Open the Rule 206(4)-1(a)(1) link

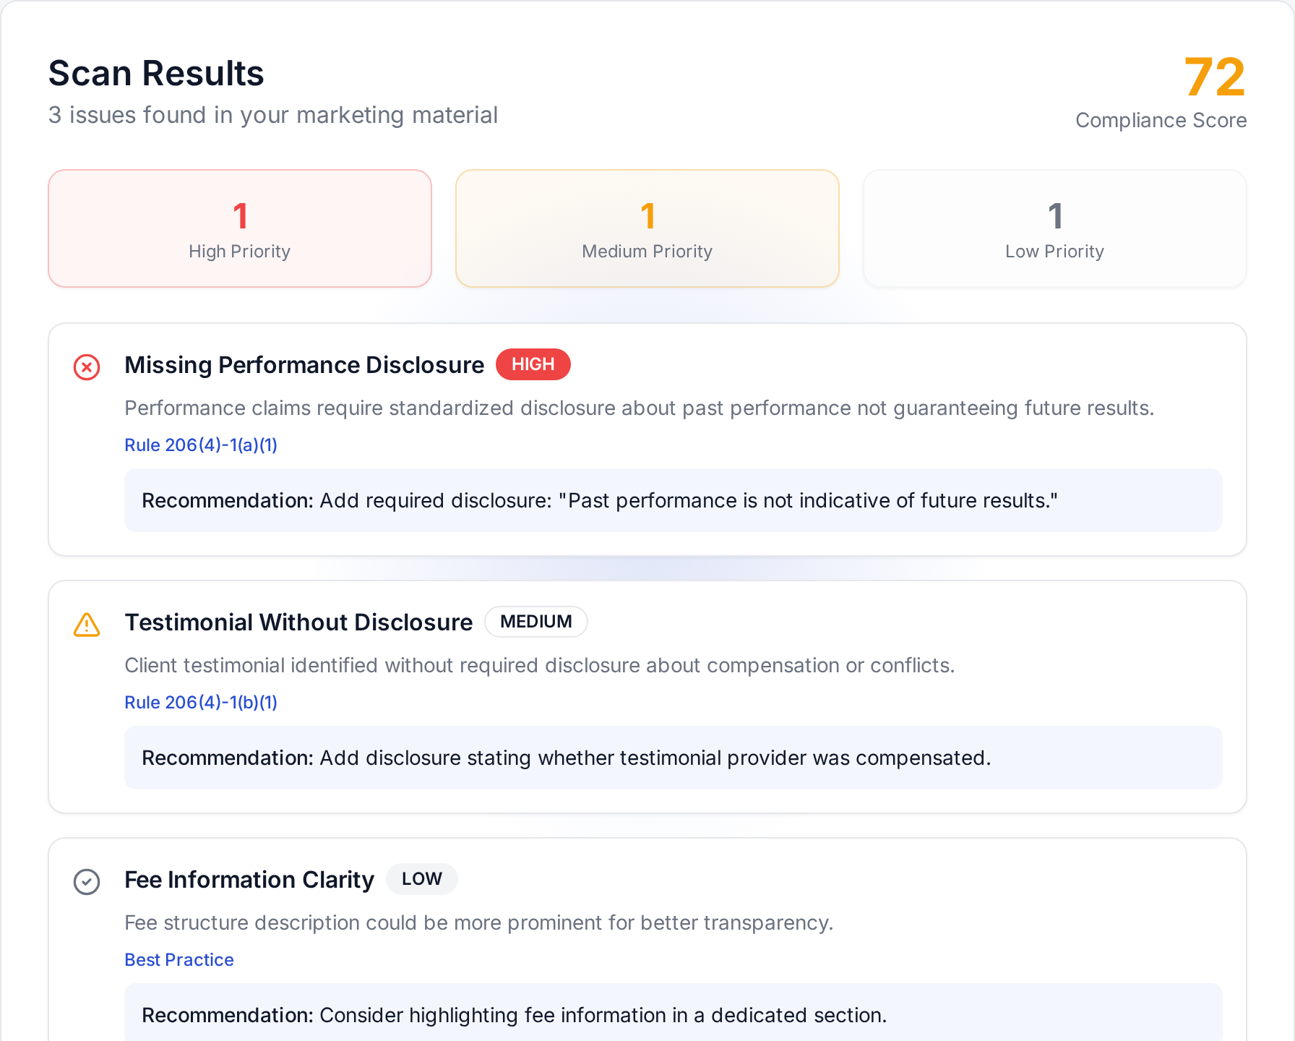pos(201,445)
